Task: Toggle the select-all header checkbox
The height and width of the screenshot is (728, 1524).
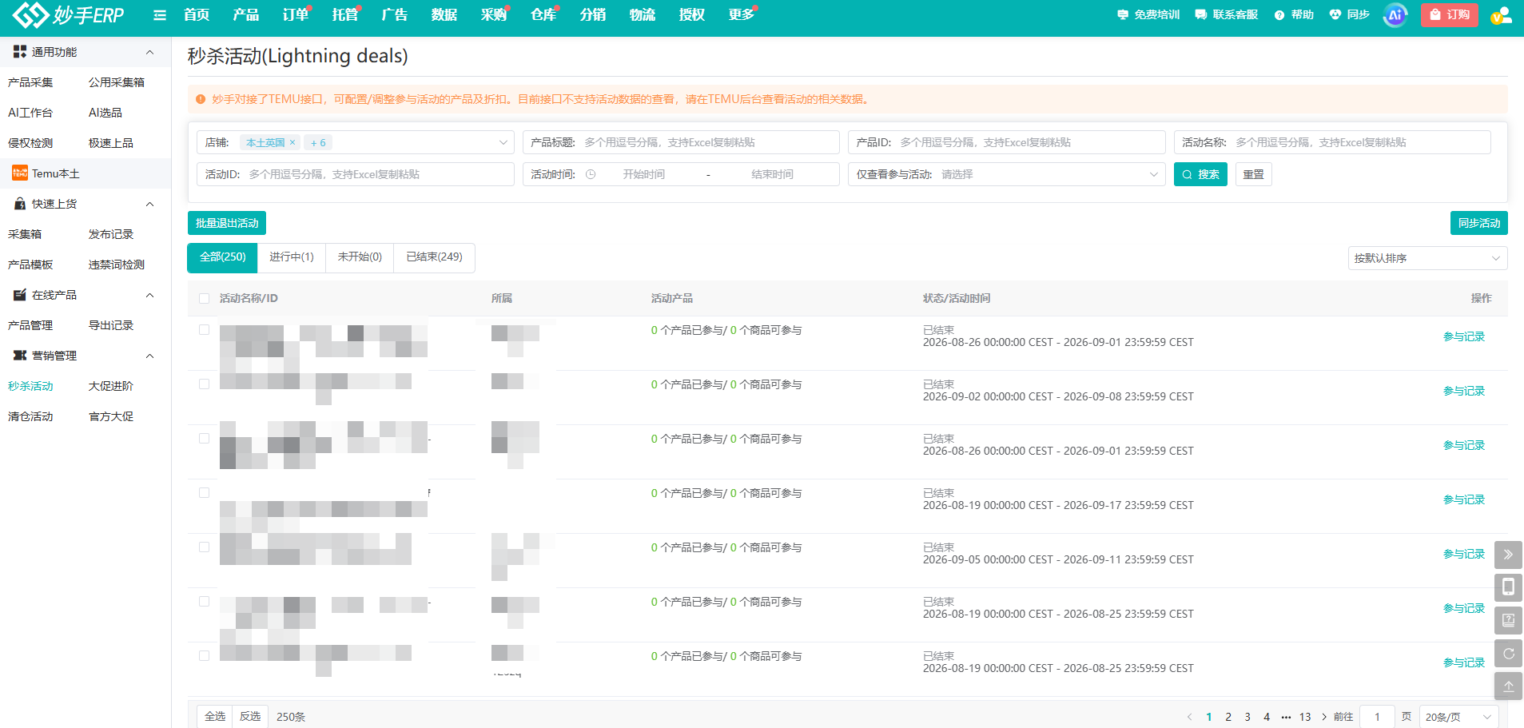Action: click(204, 298)
